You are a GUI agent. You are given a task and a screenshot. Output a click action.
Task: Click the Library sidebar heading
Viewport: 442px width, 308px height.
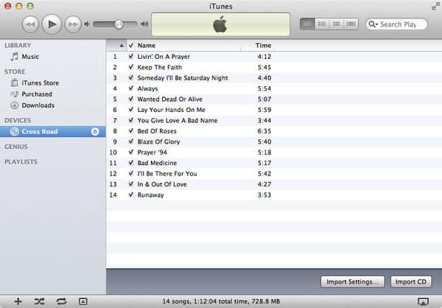[18, 45]
